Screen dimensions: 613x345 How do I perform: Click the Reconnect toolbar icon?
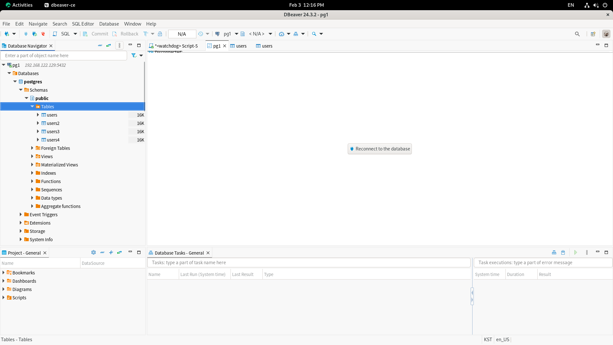pos(34,34)
